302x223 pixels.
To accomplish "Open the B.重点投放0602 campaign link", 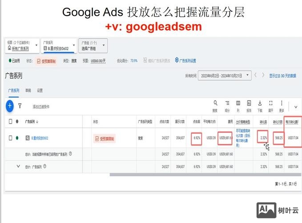I will [40, 138].
